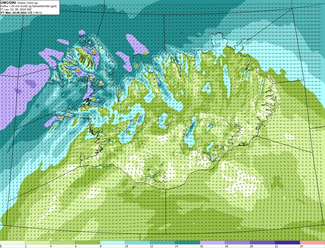325x248 pixels.
Task: Choose the 14–16 m/s dark teal legend swatch
Action: tap(188, 242)
